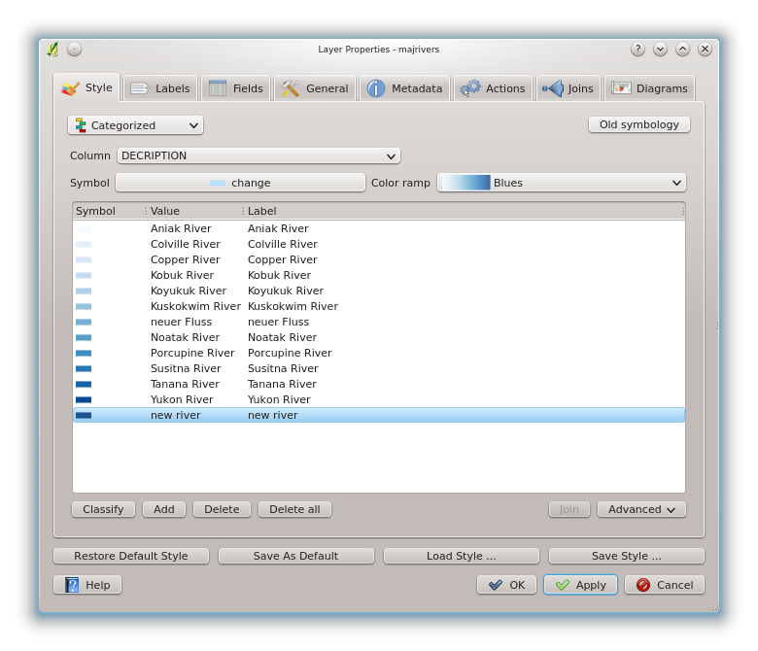Screen dimensions: 758x651
Task: Click the Labels tab icon
Action: click(140, 88)
